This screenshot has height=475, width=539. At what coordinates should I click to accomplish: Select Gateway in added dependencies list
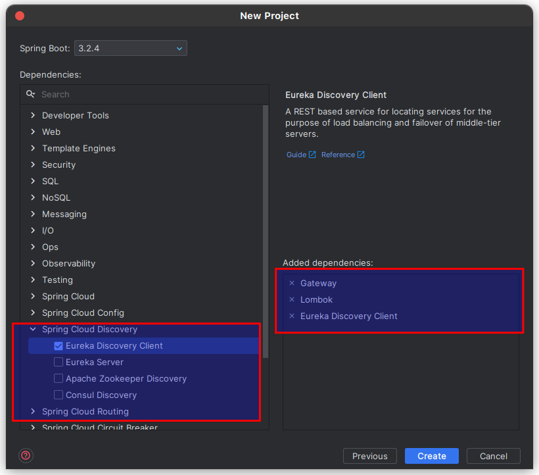[x=318, y=283]
